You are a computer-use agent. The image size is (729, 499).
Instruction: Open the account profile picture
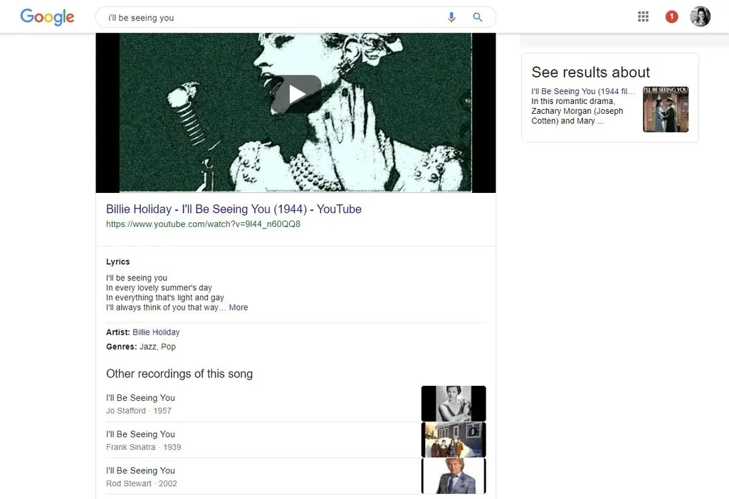point(700,17)
